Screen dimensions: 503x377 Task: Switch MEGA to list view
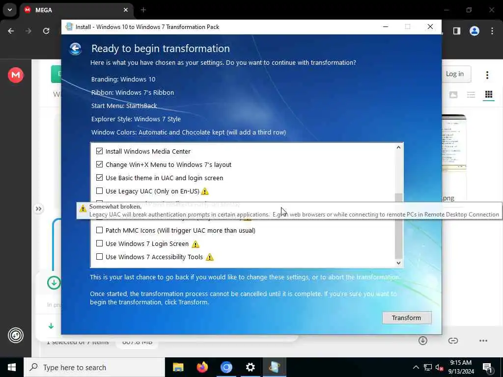(x=471, y=95)
